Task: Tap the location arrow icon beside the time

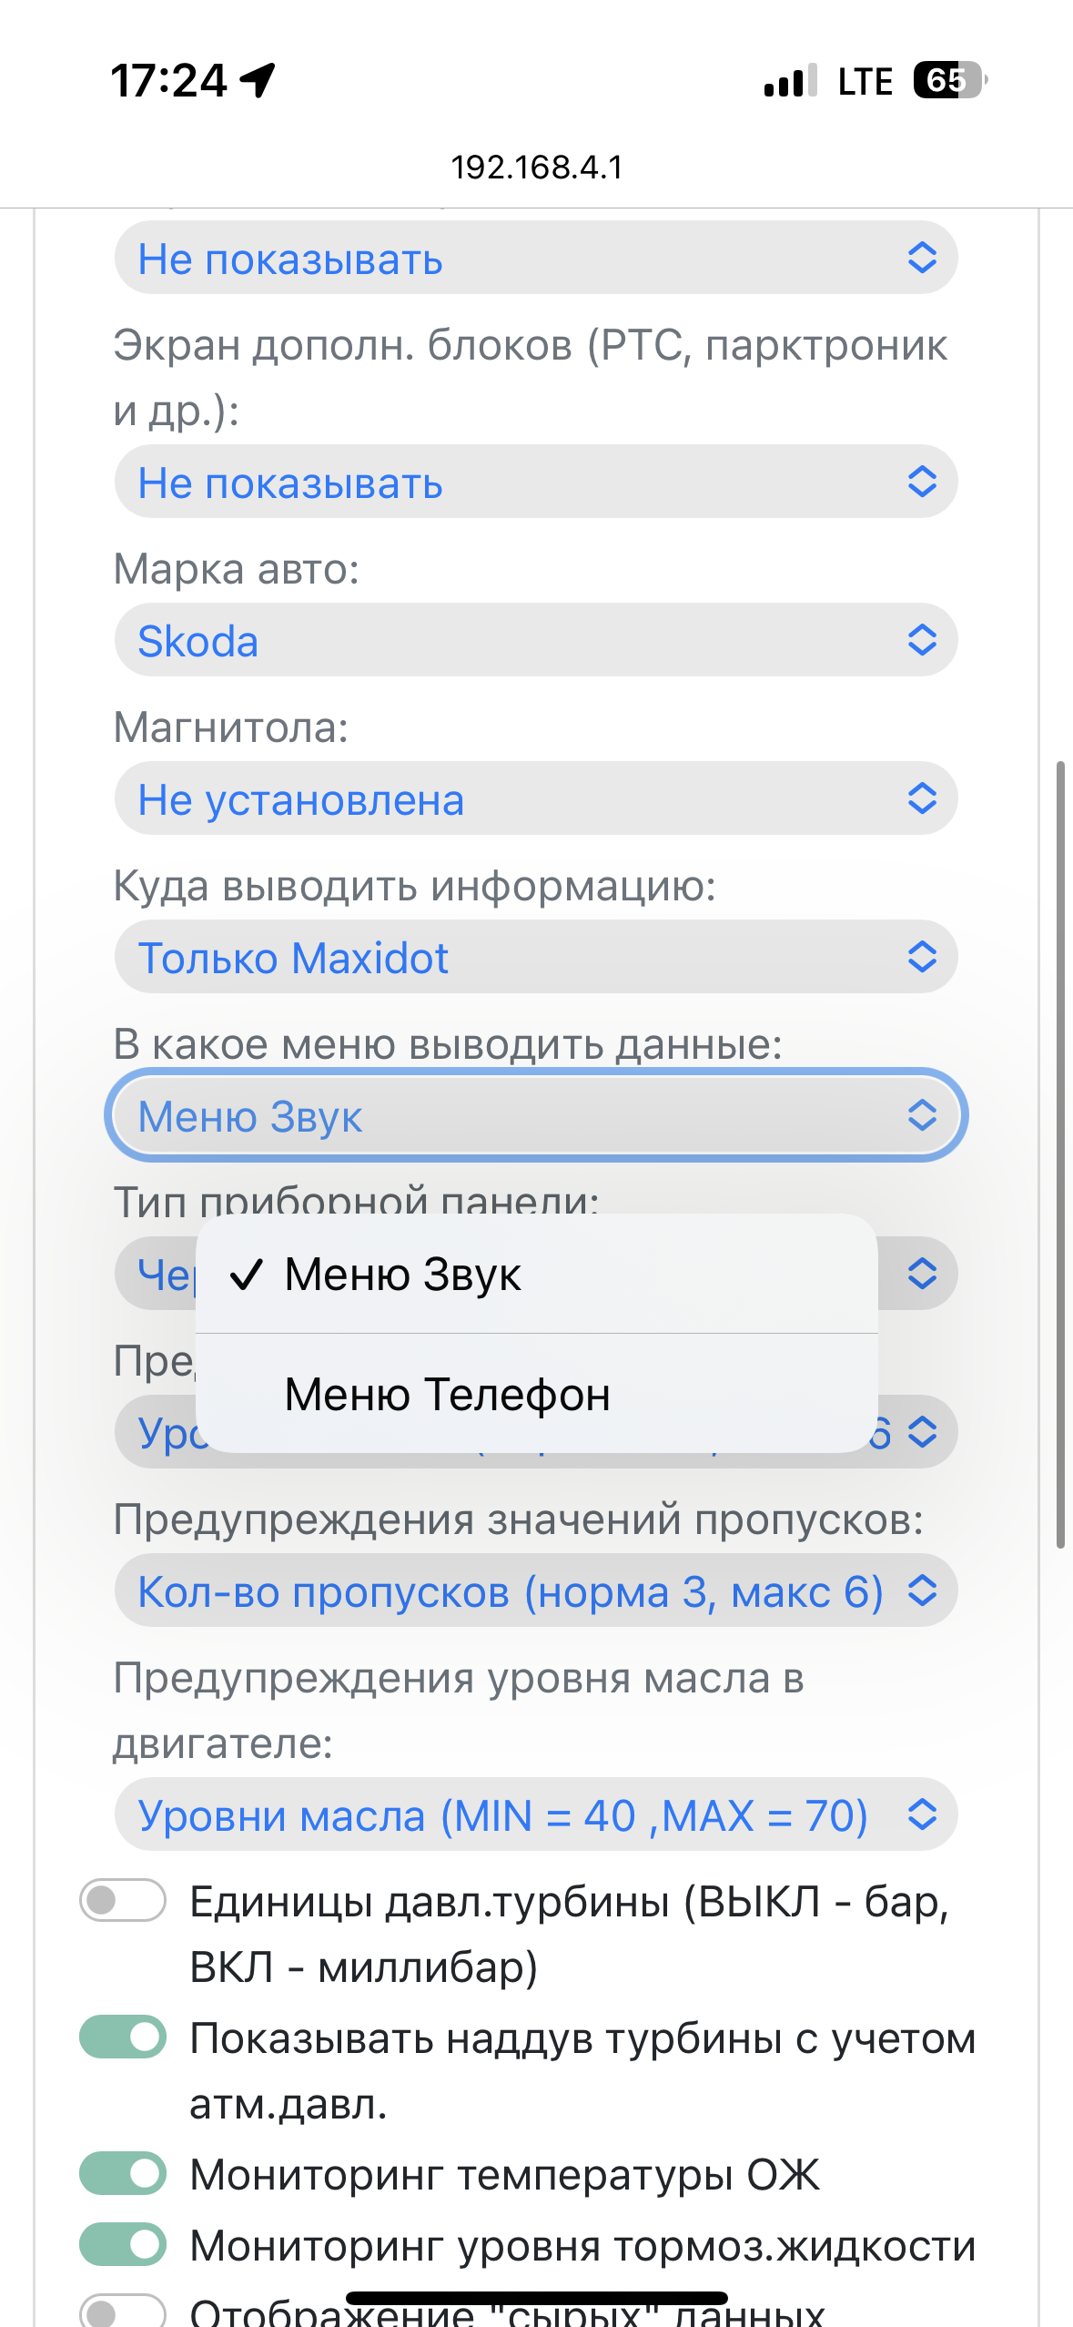Action: 258,80
